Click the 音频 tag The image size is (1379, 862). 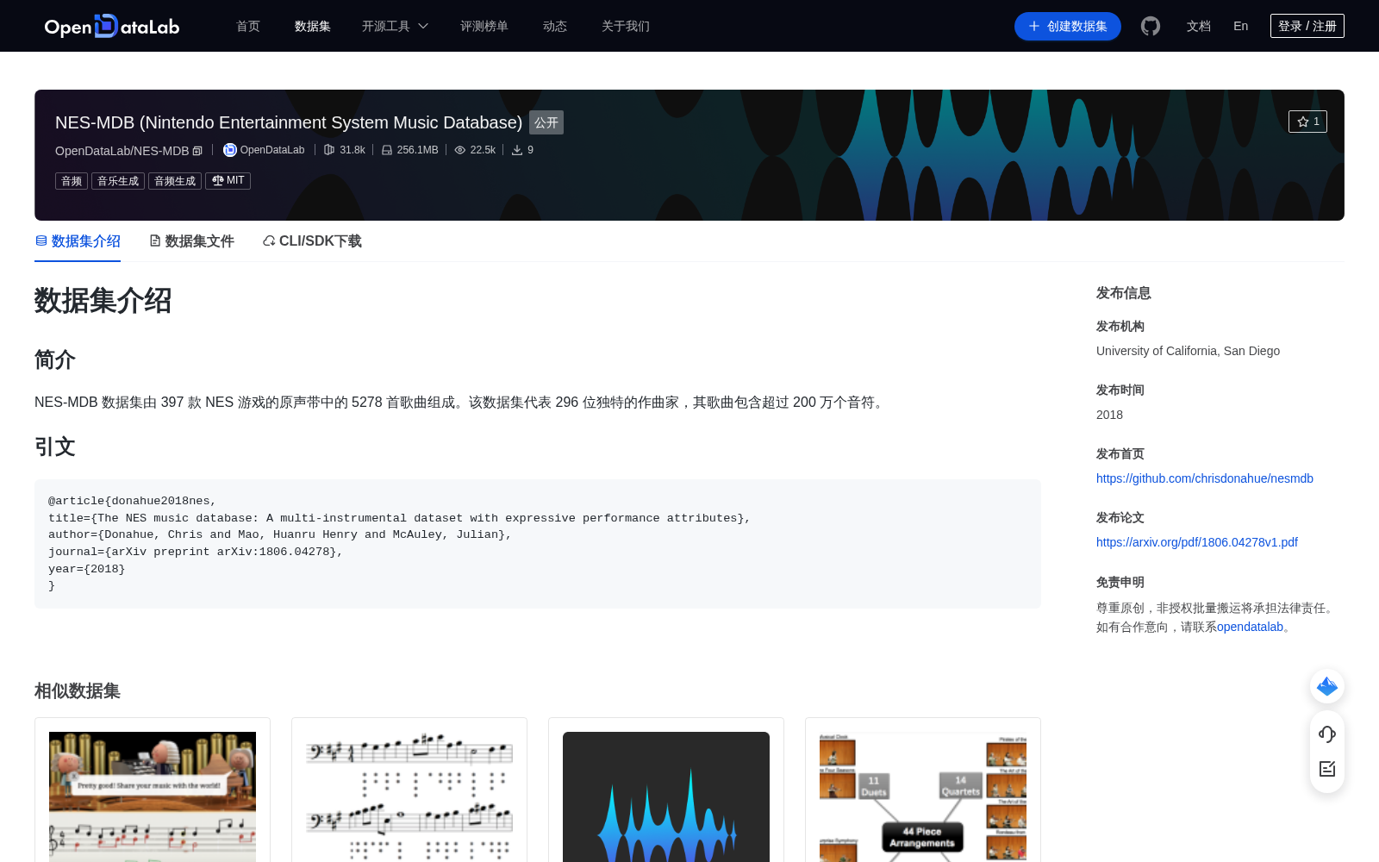(72, 181)
